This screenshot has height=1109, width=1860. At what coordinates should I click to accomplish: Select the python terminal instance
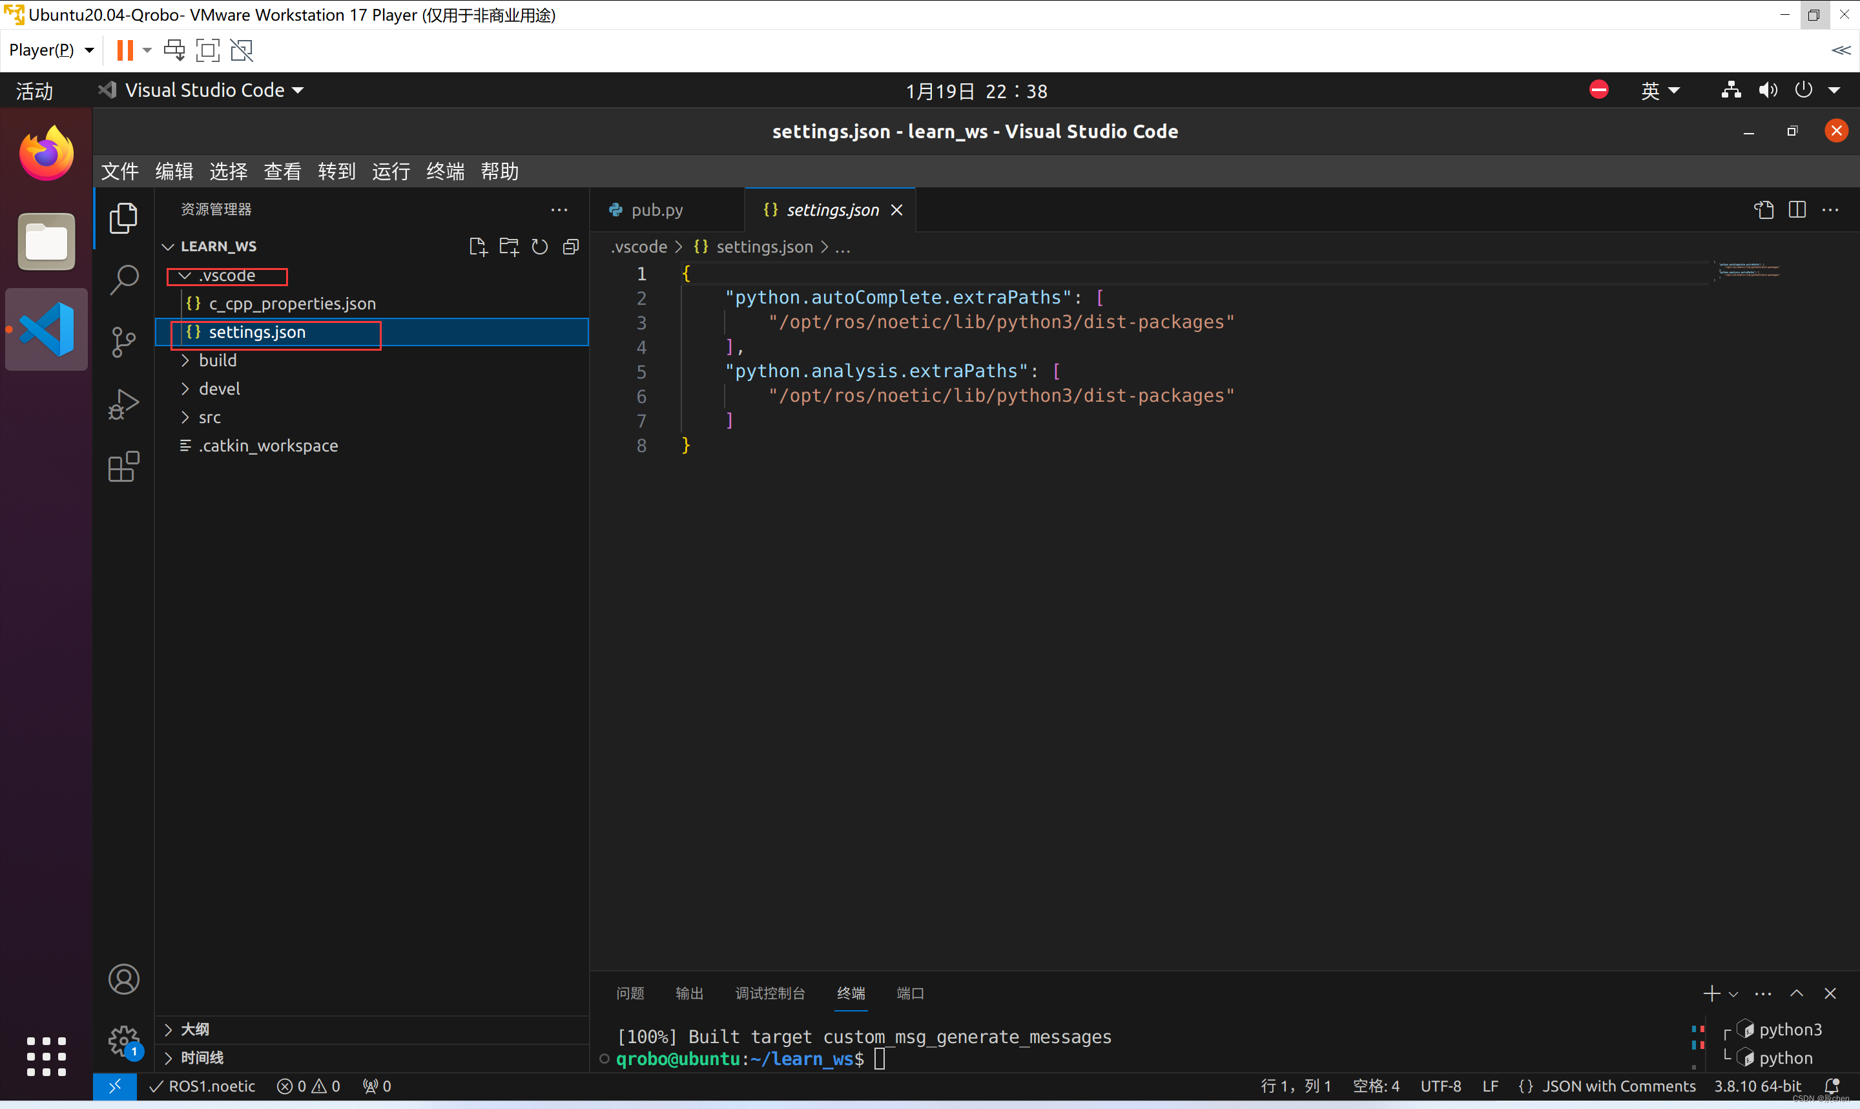(x=1776, y=1057)
